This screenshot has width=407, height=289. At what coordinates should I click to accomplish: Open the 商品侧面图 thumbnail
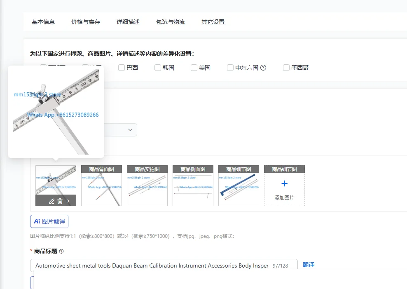[x=193, y=186]
